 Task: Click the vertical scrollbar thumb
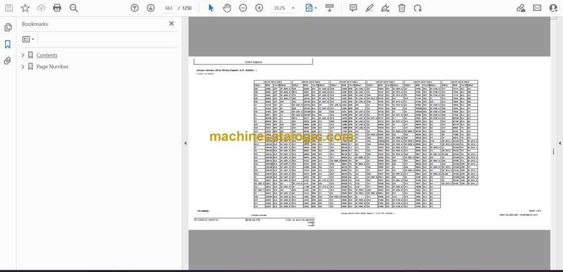[x=554, y=151]
